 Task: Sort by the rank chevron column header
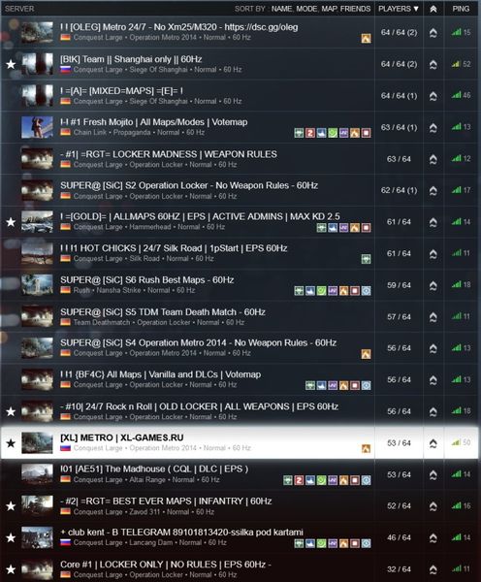click(x=433, y=9)
